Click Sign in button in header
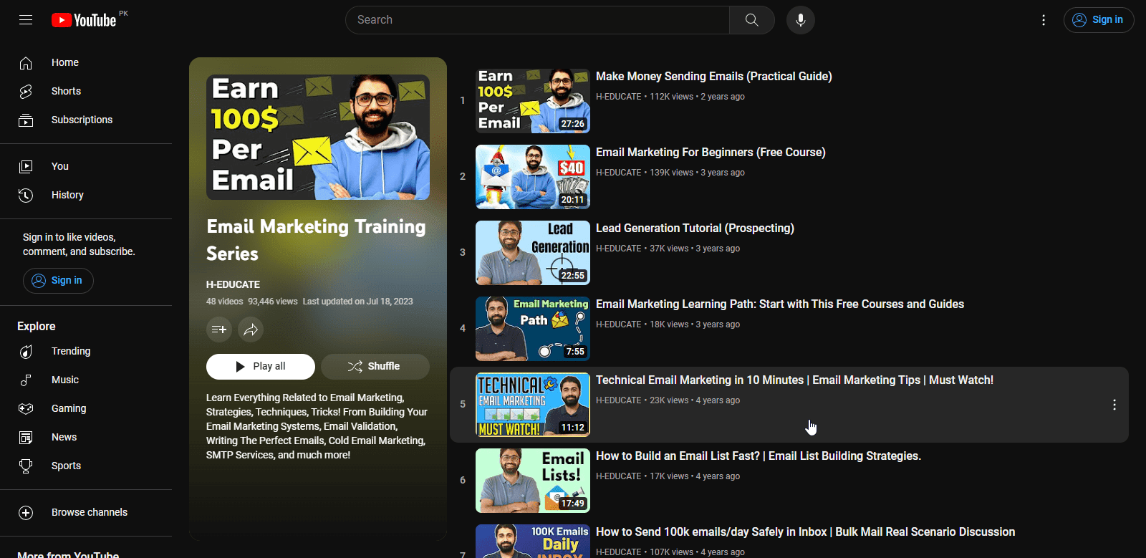Screen dimensions: 1146x558 1098,20
